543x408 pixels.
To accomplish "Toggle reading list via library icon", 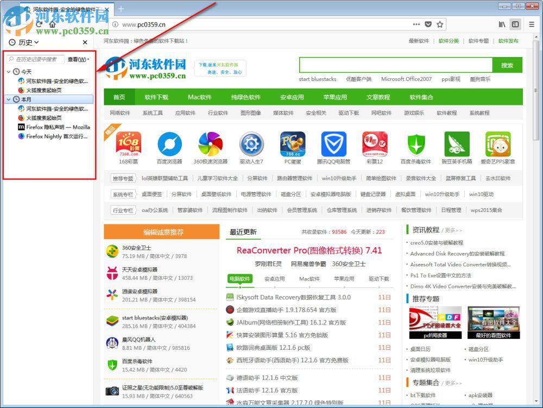I will coord(502,24).
